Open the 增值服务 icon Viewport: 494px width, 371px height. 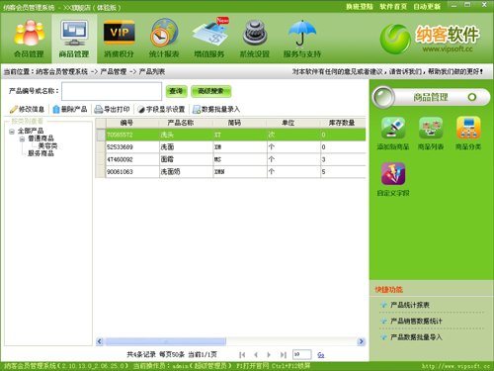point(209,38)
